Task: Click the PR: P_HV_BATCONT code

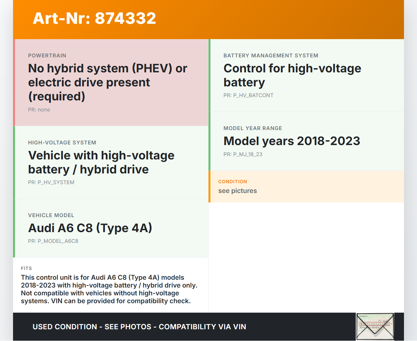Action: (248, 96)
